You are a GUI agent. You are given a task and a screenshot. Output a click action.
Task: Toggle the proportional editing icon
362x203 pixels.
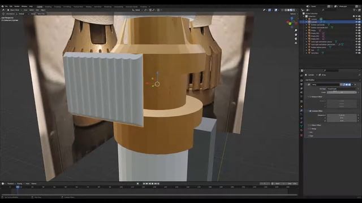coord(158,10)
